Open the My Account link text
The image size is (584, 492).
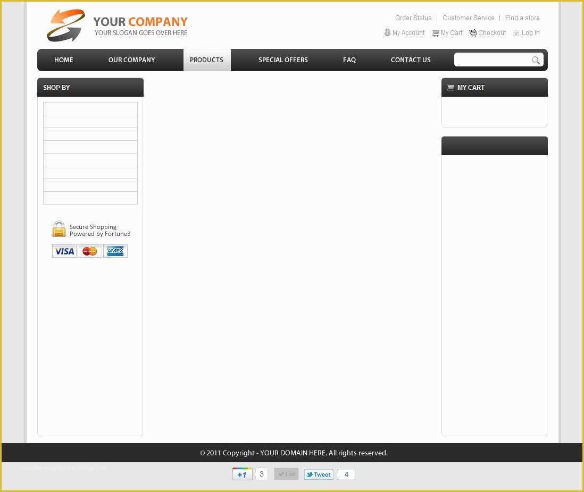[408, 33]
